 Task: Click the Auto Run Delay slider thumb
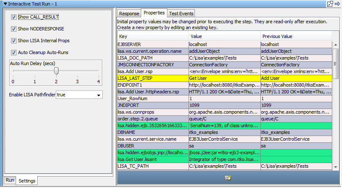56,71
